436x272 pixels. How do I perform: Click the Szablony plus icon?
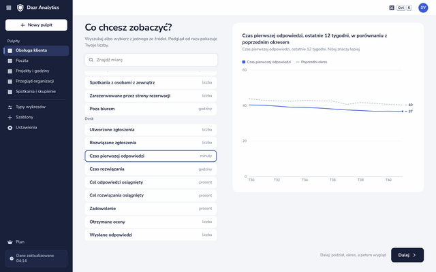click(x=10, y=118)
